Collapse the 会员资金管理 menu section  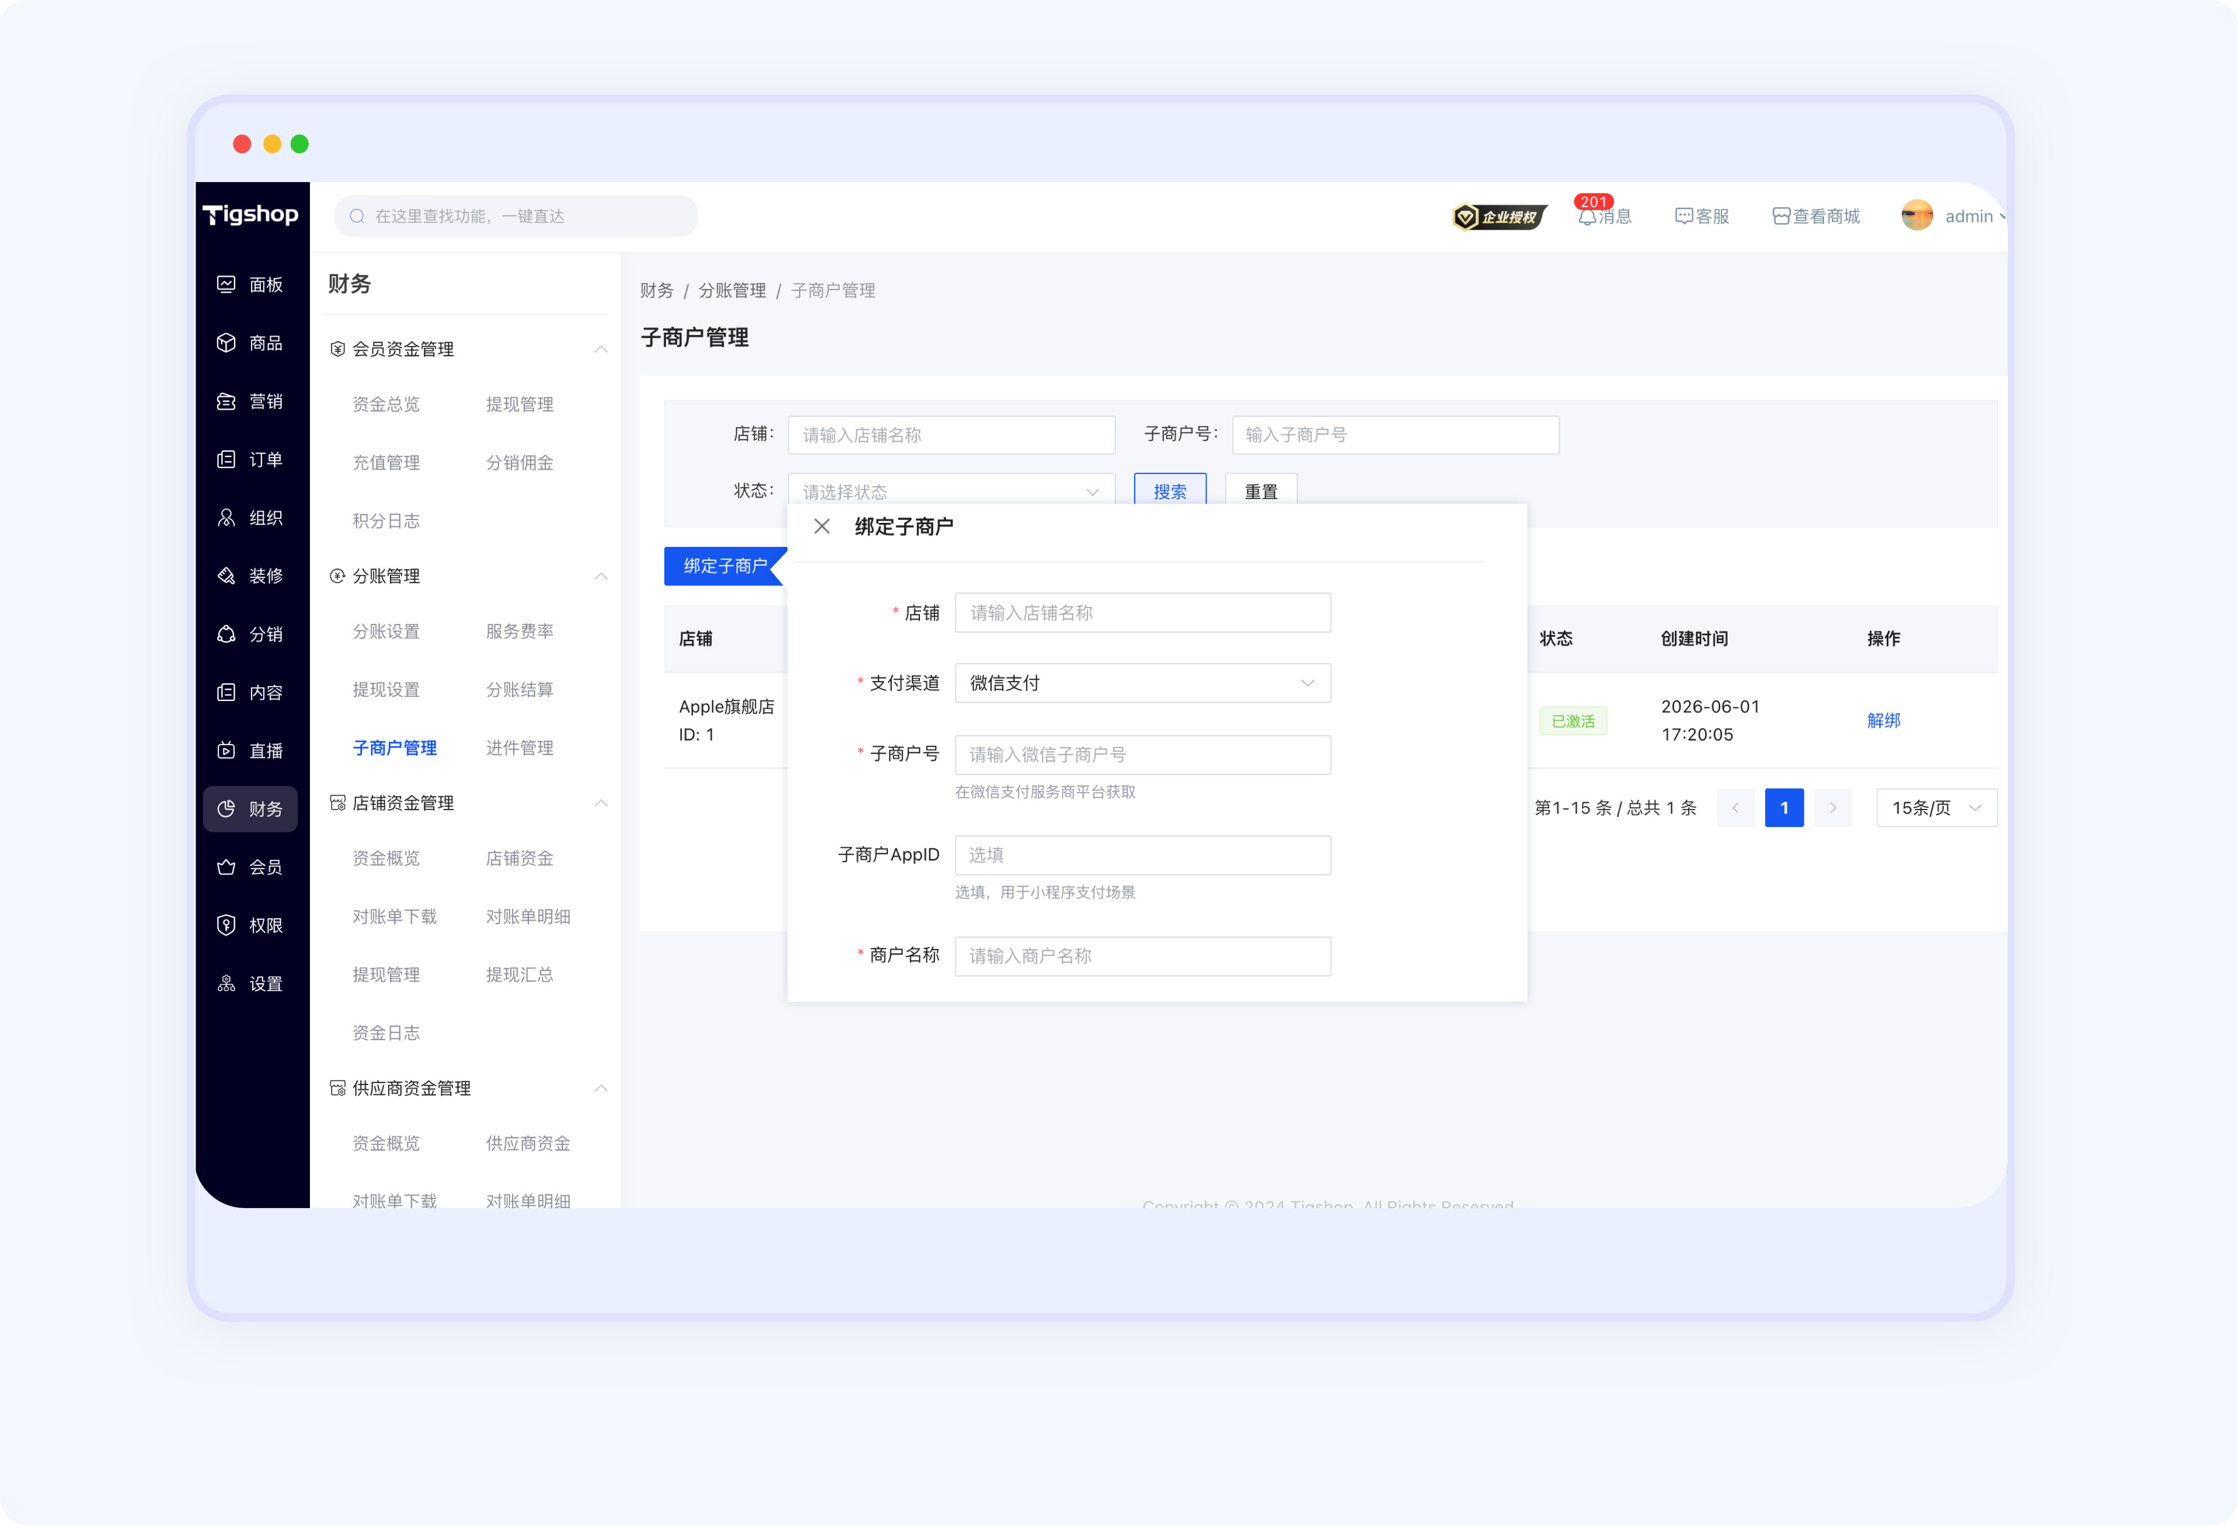point(601,350)
